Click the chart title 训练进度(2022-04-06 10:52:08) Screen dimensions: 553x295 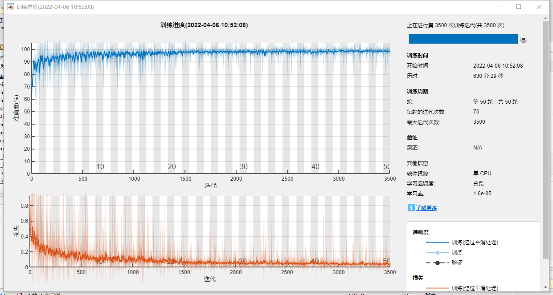(204, 25)
